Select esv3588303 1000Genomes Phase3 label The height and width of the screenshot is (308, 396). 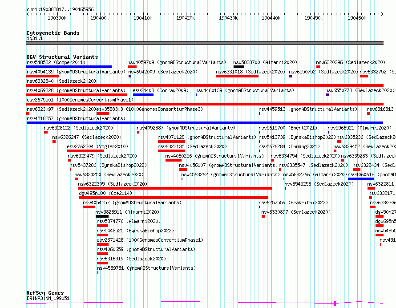[x=150, y=109]
